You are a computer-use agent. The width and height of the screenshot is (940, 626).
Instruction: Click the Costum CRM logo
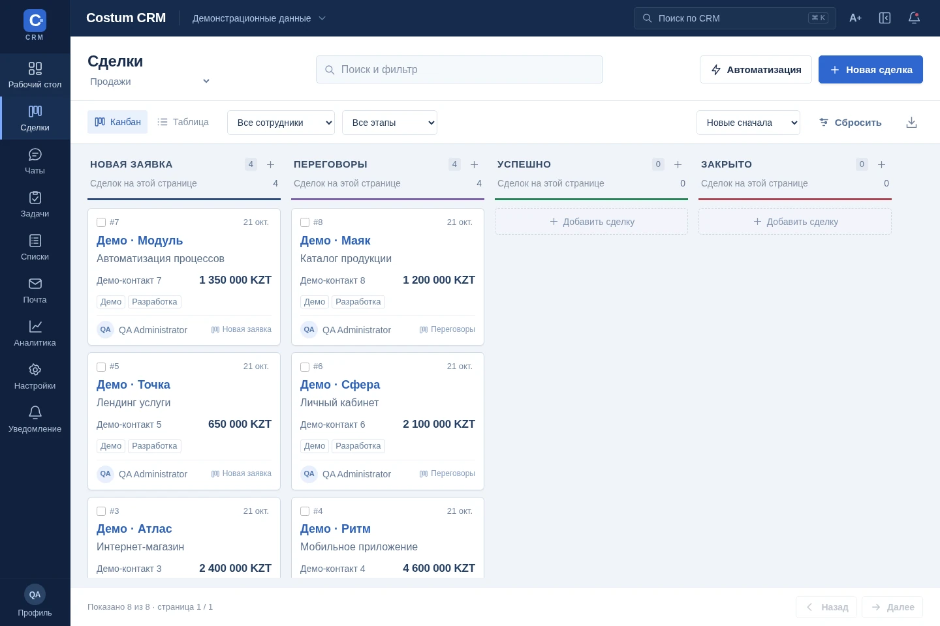[x=35, y=21]
